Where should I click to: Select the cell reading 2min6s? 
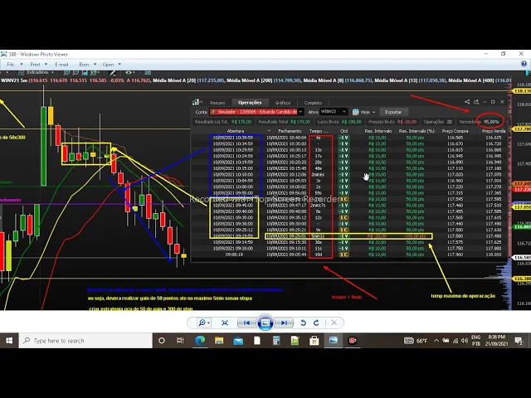click(x=318, y=175)
